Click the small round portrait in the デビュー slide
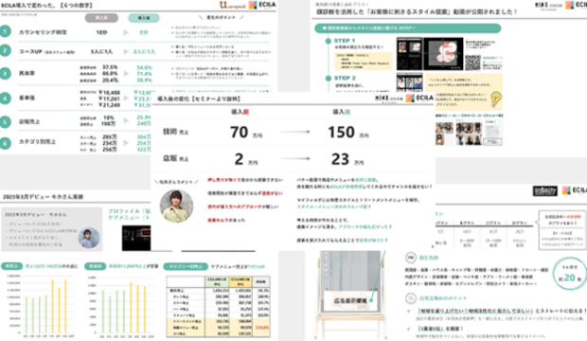This screenshot has height=341, width=587. [x=89, y=239]
